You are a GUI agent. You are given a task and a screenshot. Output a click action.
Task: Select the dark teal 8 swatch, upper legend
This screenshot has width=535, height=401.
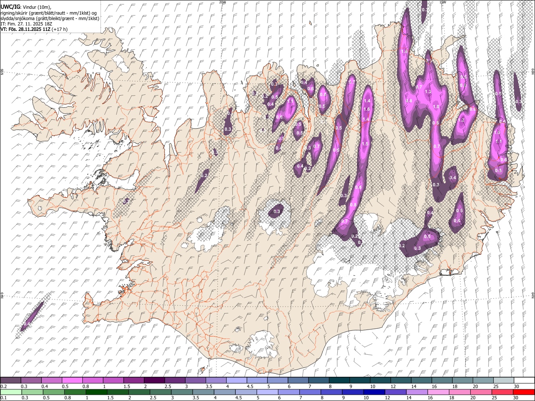(x=339, y=380)
